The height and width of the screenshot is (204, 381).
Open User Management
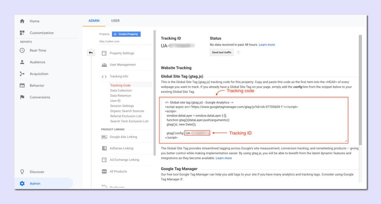point(123,65)
